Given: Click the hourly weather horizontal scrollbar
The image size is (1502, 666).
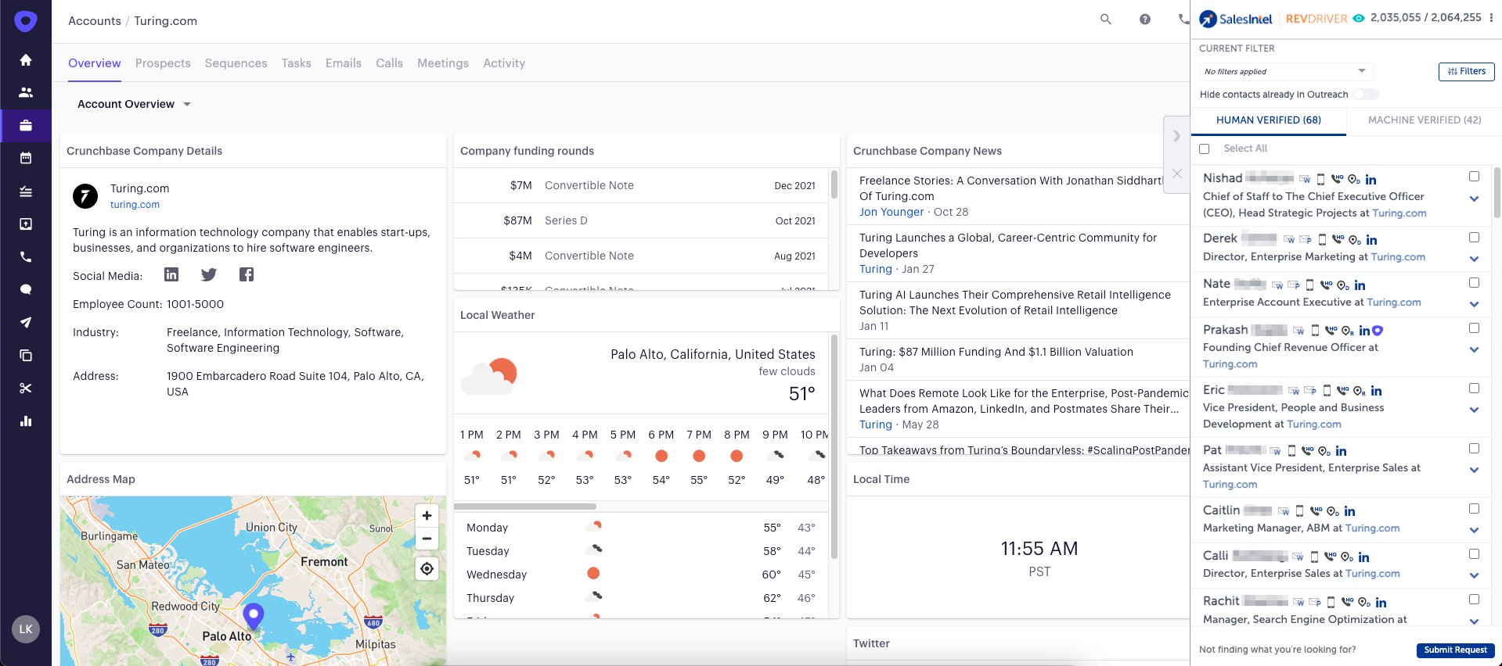Looking at the screenshot, I should [x=525, y=507].
